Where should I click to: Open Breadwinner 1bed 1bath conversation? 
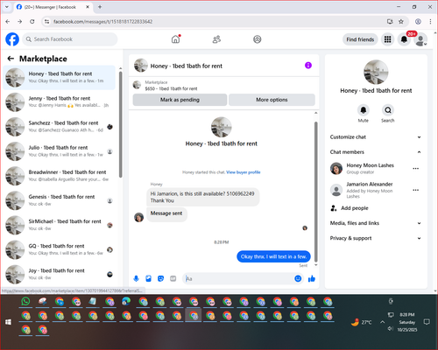pyautogui.click(x=60, y=176)
